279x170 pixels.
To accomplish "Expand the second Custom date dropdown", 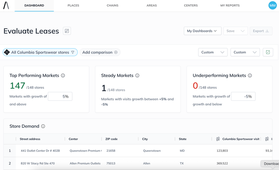I will point(245,52).
